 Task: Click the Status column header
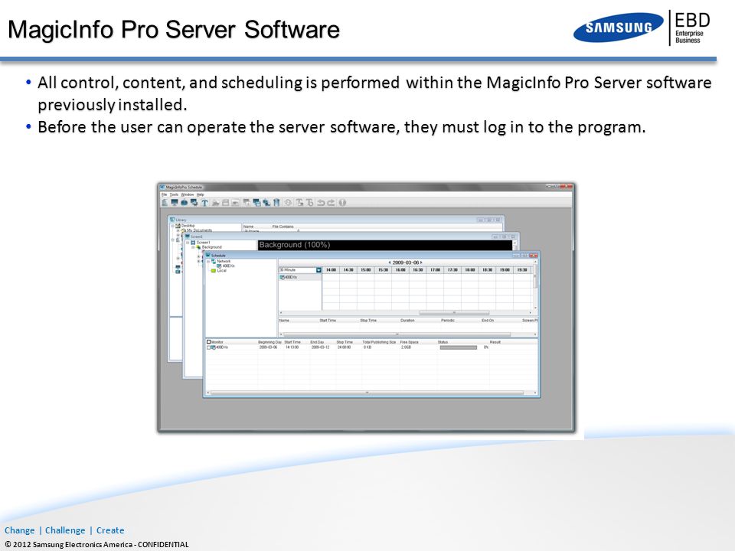click(x=443, y=342)
